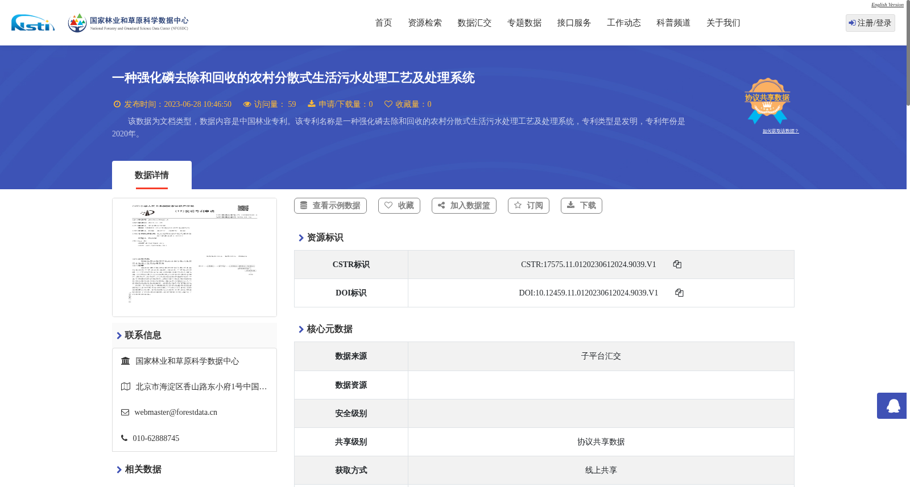Click the 国家林业和草原科学数据中心 contact name
Viewport: 910px width, 487px height.
(187, 361)
